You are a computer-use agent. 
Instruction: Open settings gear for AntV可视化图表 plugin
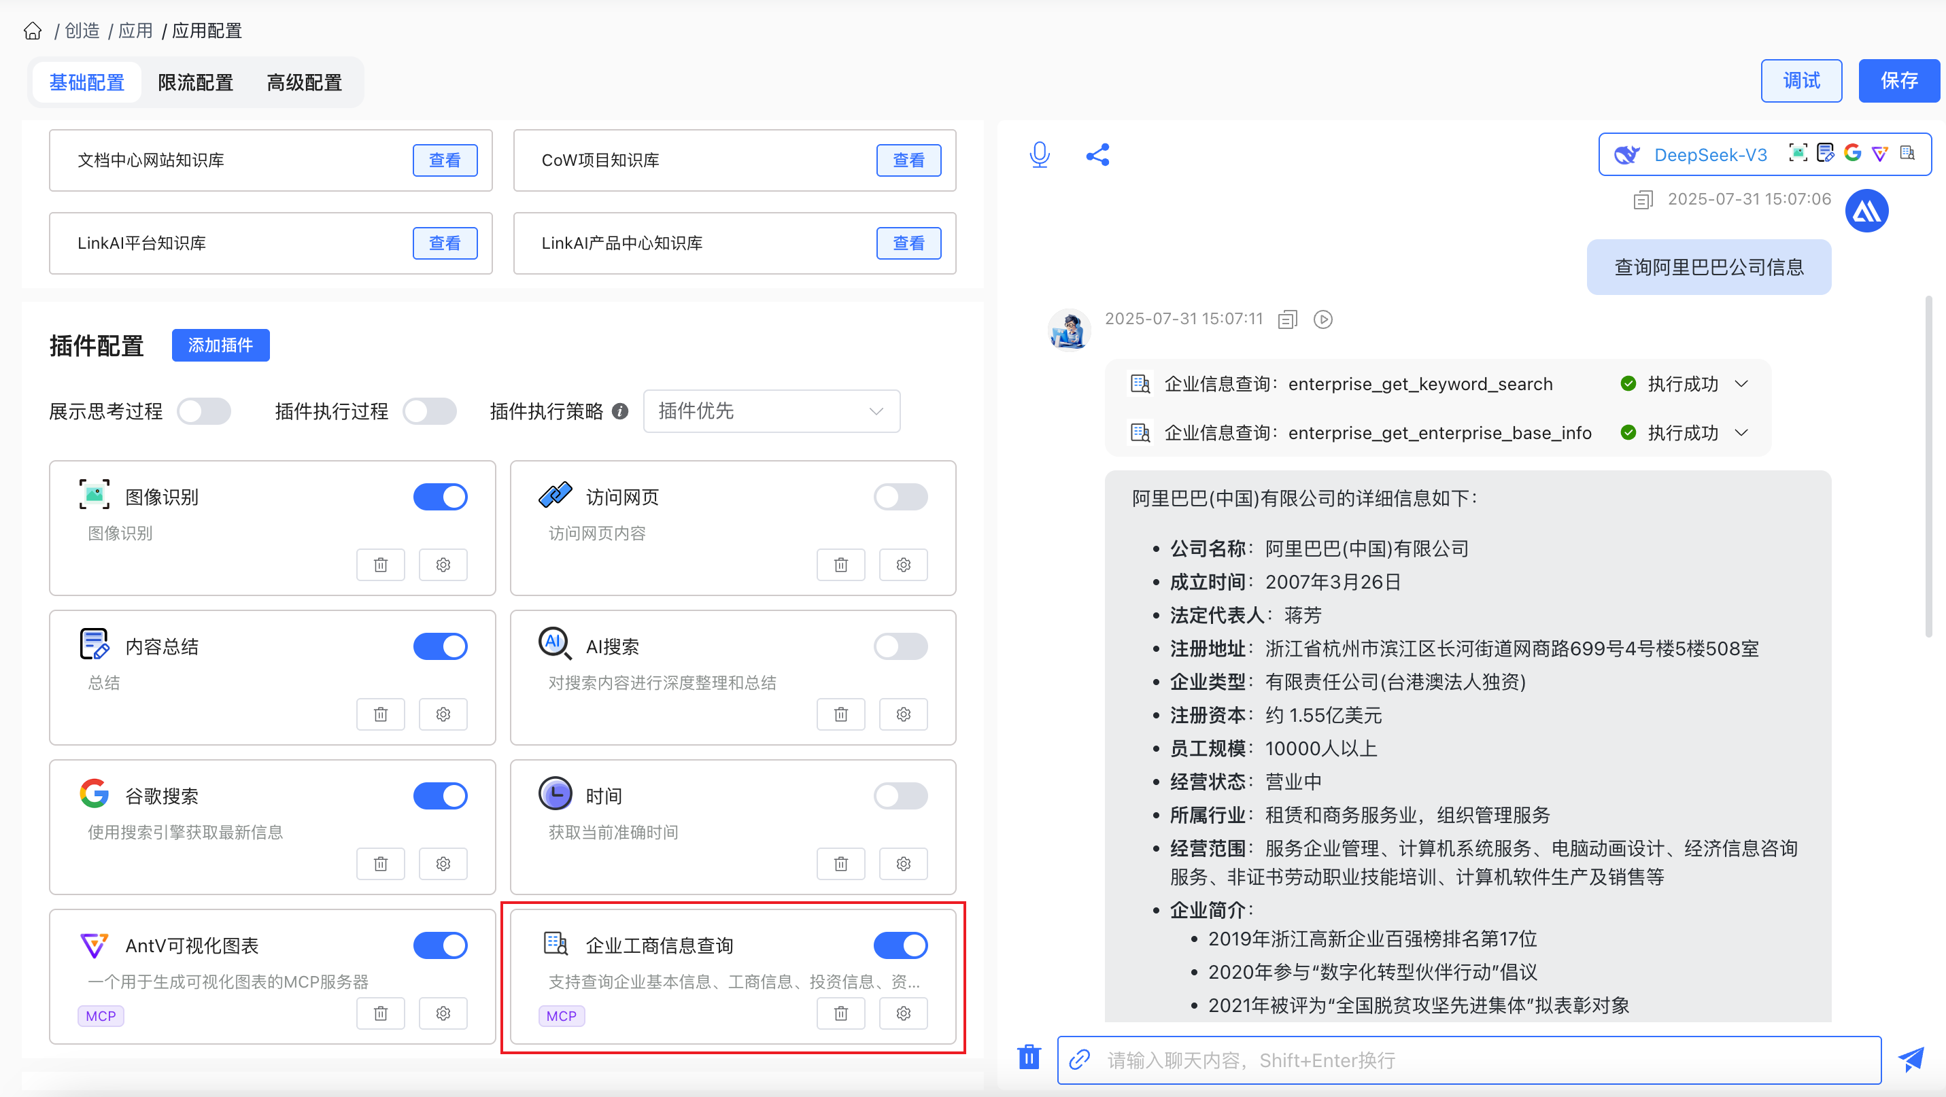pos(443,1013)
